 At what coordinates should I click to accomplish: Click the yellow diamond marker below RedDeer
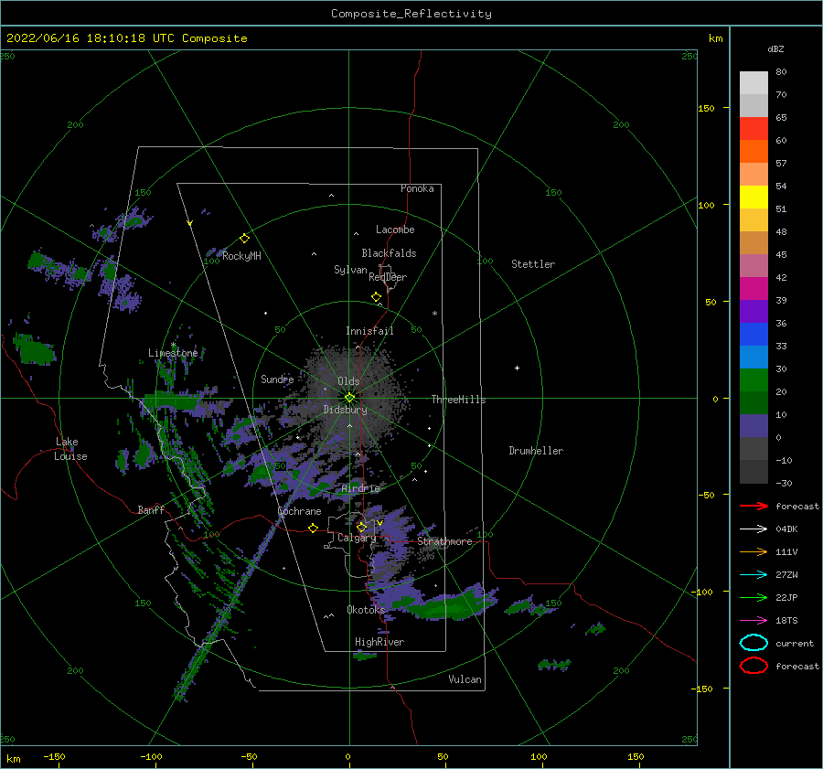click(377, 297)
